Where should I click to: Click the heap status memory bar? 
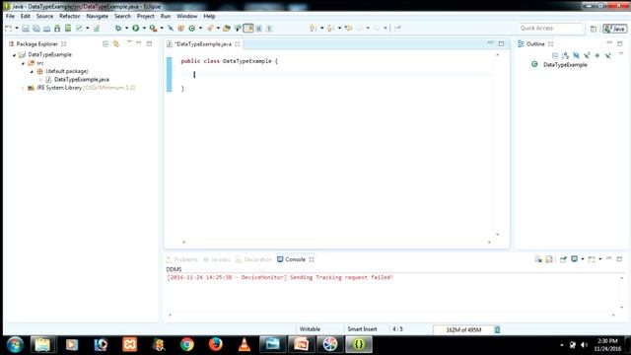[462, 329]
